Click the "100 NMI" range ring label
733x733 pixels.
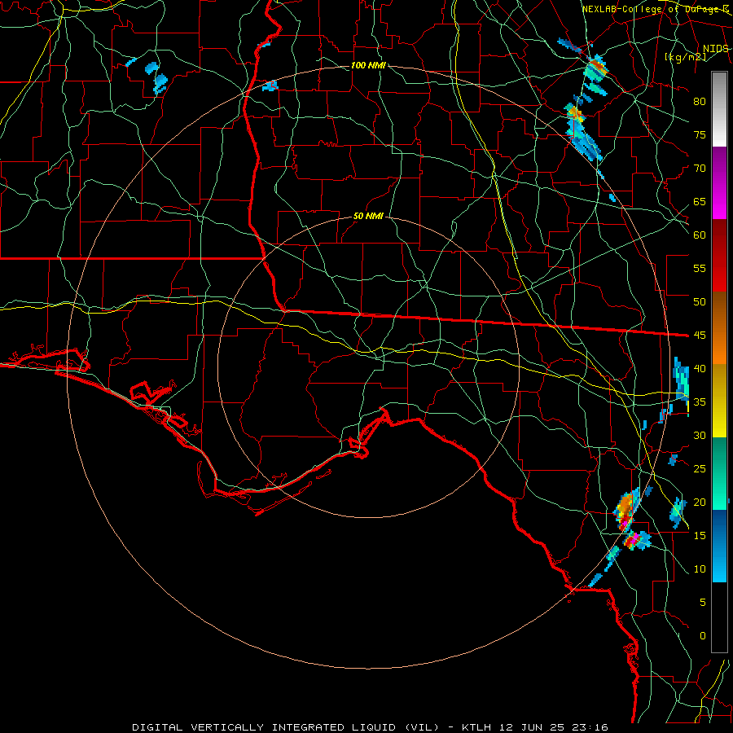[x=368, y=65]
